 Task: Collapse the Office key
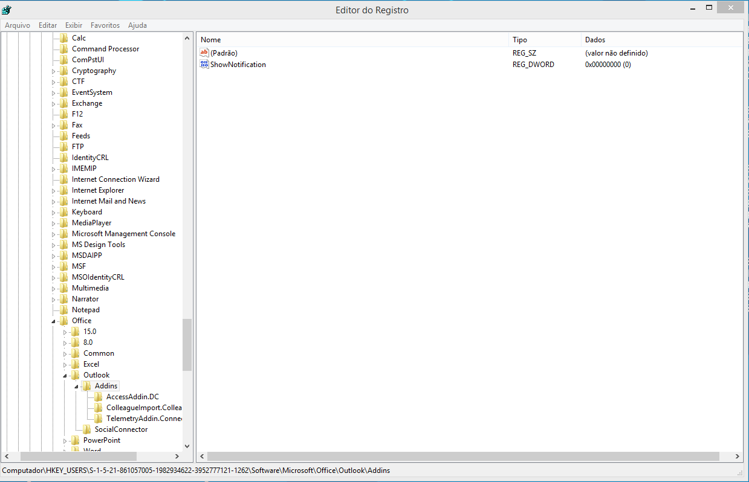[54, 321]
